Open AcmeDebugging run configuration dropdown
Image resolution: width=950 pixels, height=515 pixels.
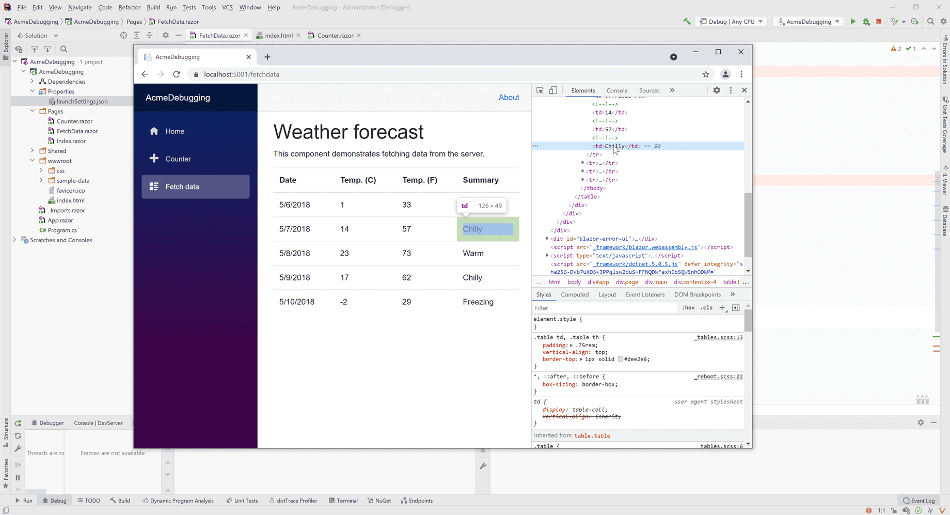coord(809,21)
